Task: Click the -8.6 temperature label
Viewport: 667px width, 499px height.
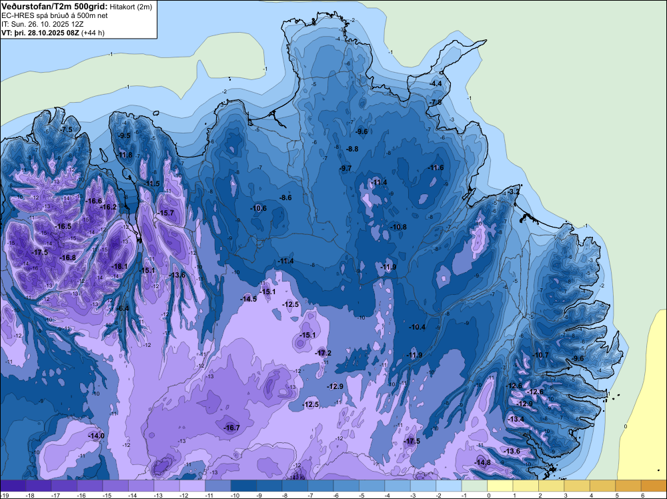Action: click(285, 198)
